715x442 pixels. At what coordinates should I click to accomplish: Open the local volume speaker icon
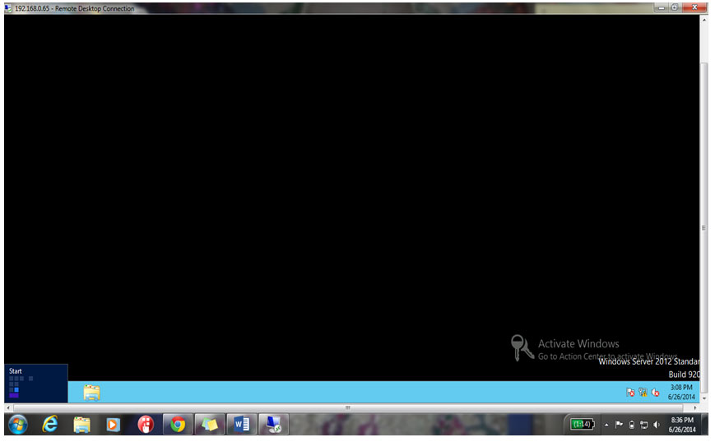click(x=657, y=425)
